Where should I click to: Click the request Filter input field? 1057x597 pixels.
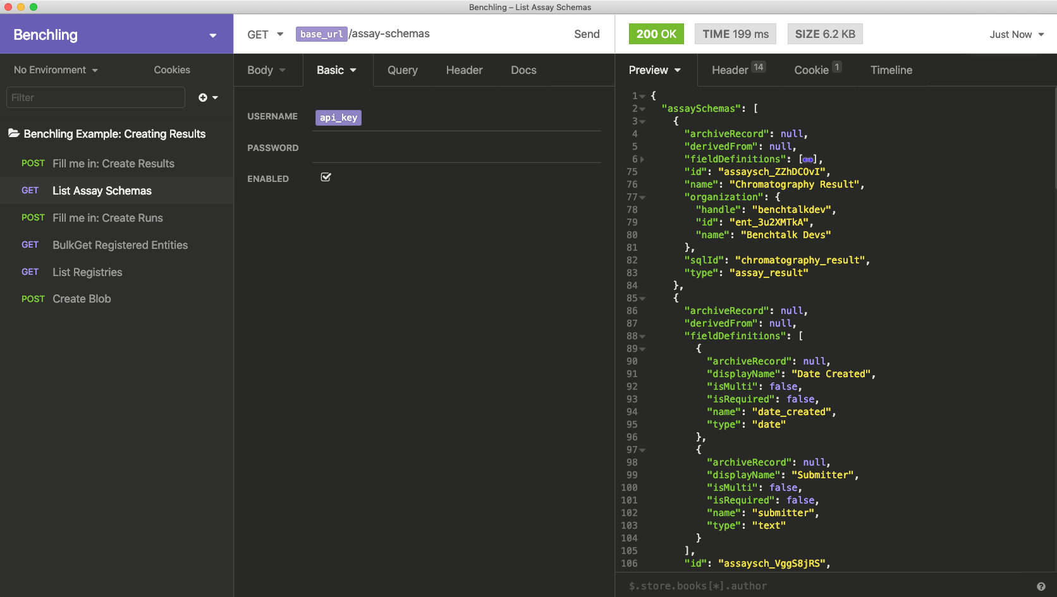(95, 97)
